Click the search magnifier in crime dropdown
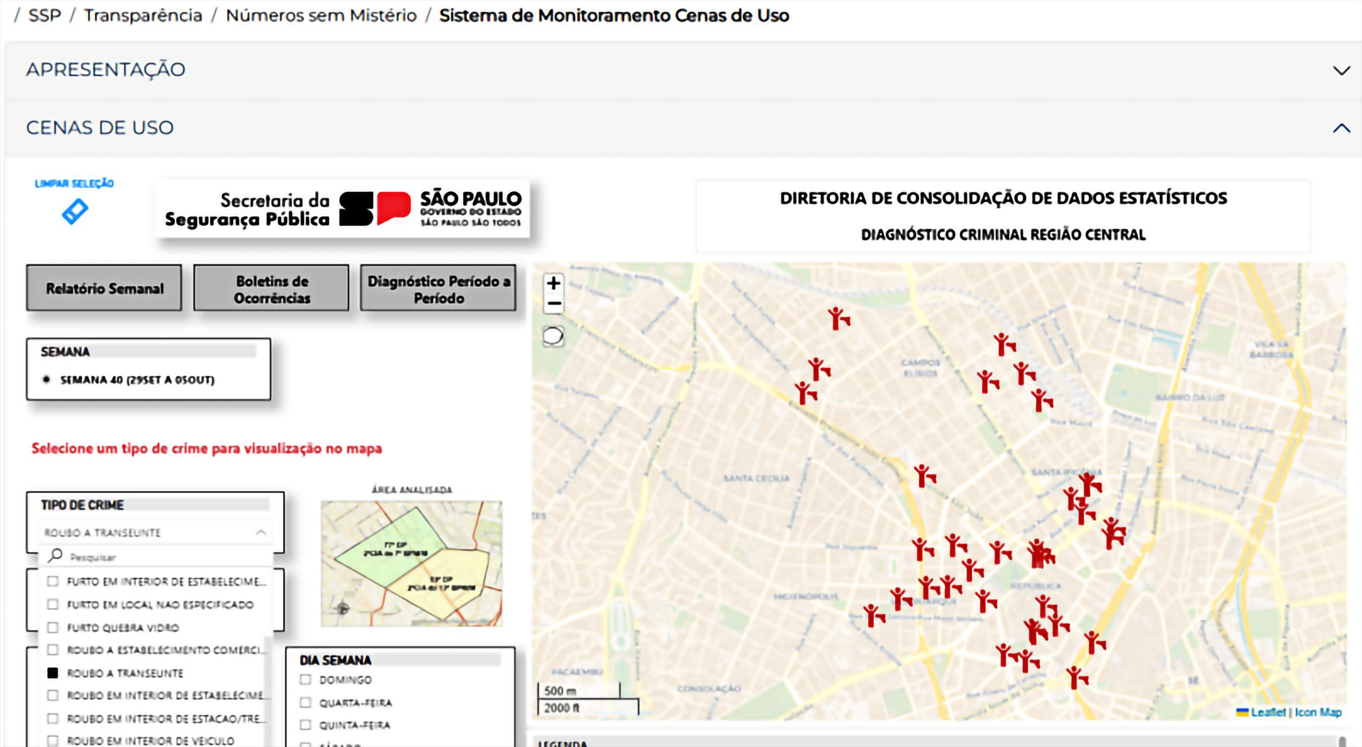This screenshot has height=747, width=1362. point(55,556)
